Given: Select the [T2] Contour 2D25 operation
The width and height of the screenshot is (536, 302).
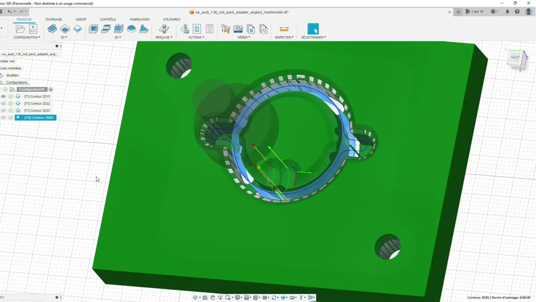Looking at the screenshot, I should pyautogui.click(x=39, y=118).
